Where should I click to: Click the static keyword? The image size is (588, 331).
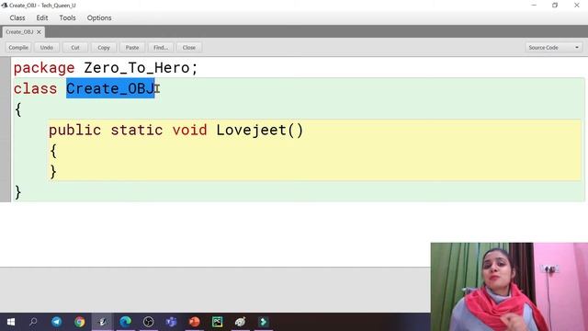point(137,130)
